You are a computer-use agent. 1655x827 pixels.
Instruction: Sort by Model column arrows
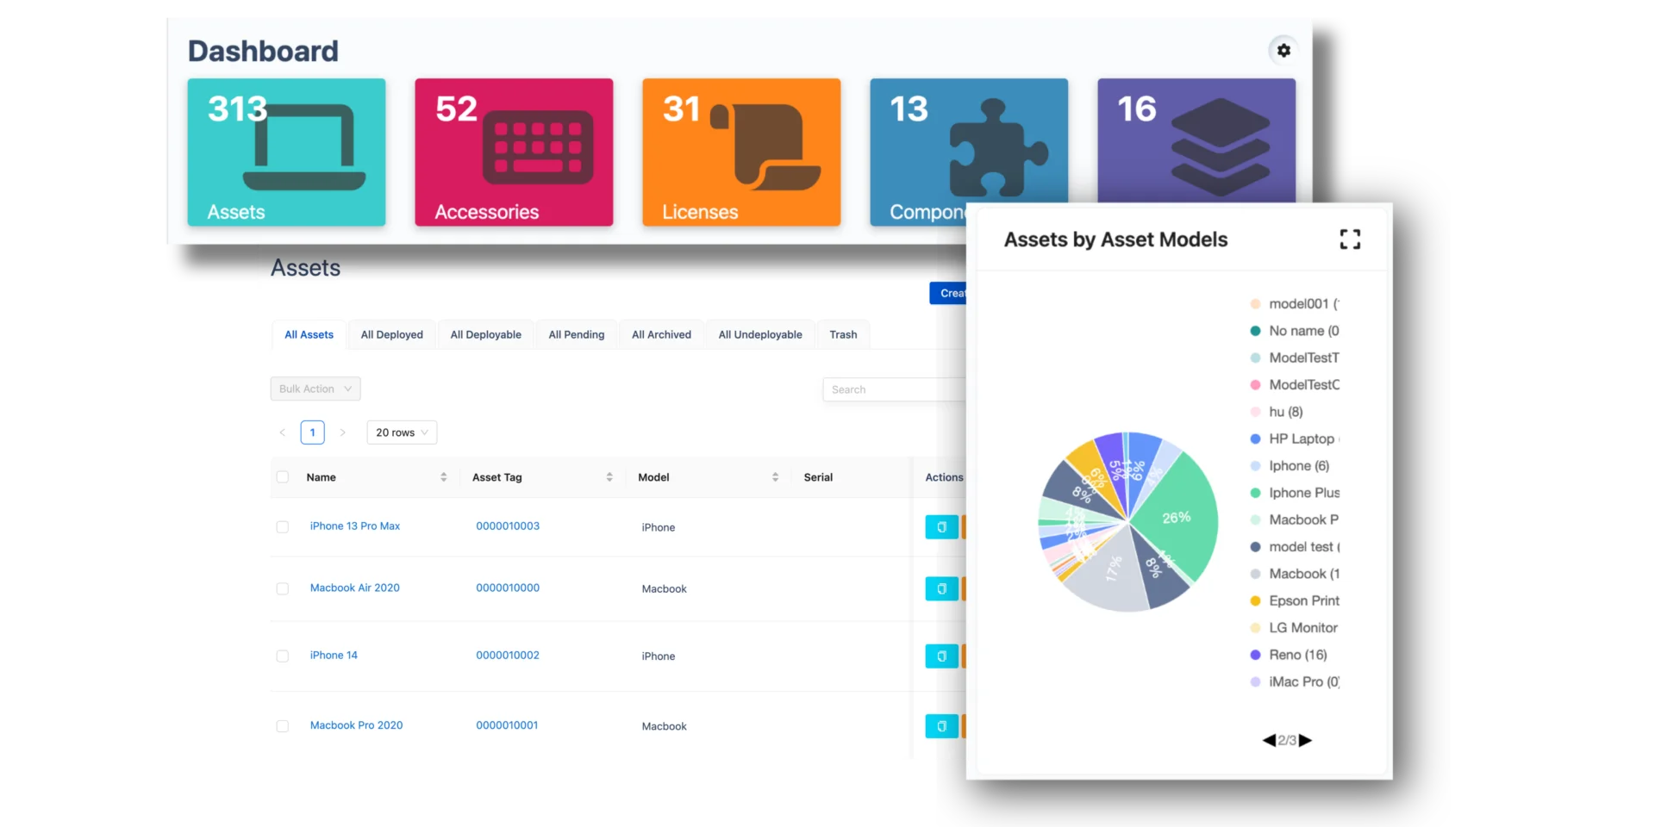(x=775, y=477)
